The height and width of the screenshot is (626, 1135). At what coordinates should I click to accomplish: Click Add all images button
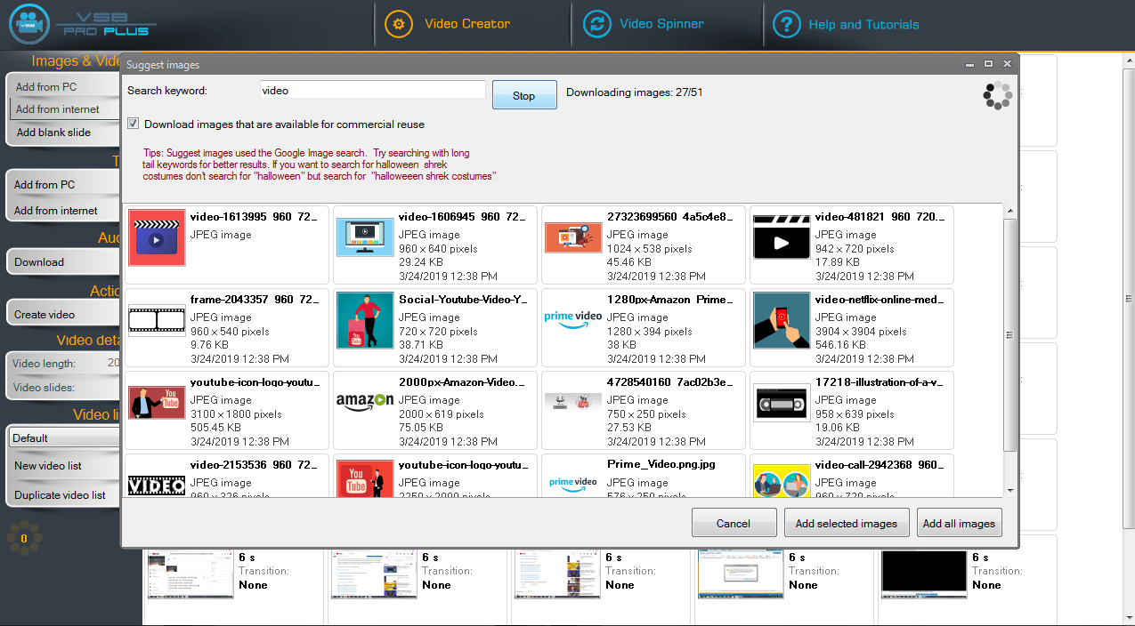(959, 523)
